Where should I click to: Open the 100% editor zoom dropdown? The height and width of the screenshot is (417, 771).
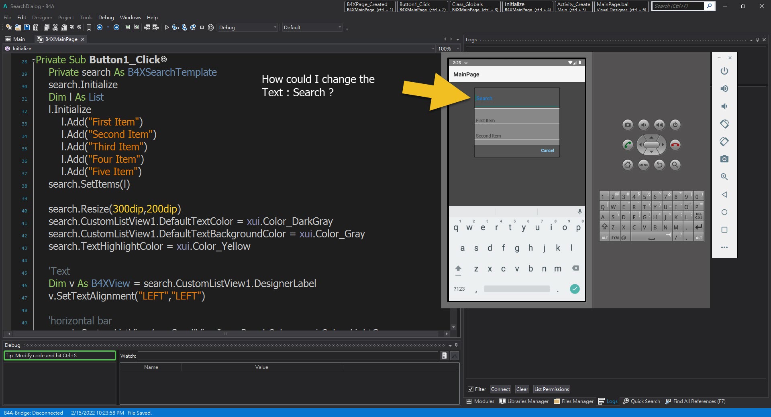(x=447, y=49)
